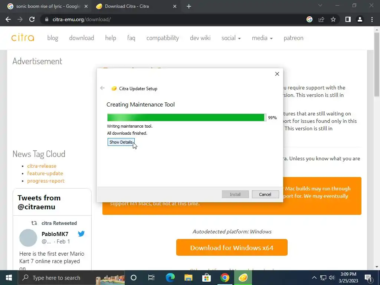Open the dev wiki nav item
This screenshot has width=380, height=285.
tap(200, 38)
